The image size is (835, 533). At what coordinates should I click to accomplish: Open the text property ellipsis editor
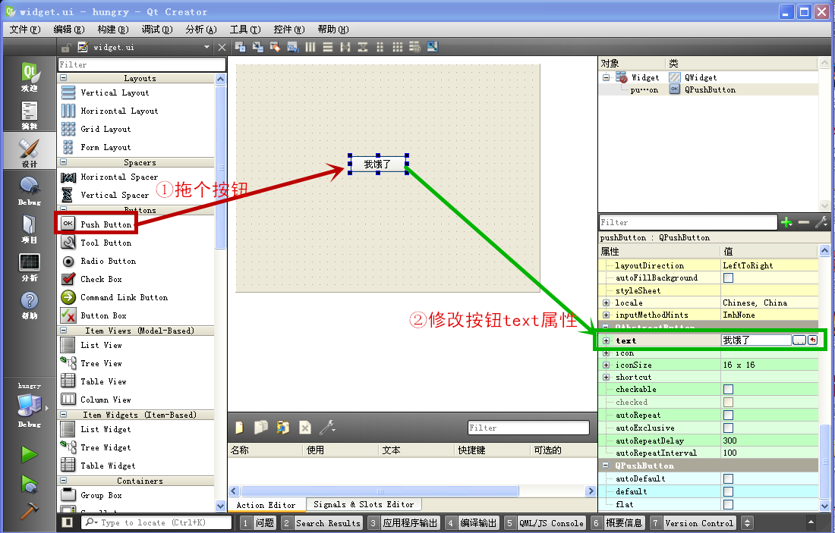pos(799,340)
